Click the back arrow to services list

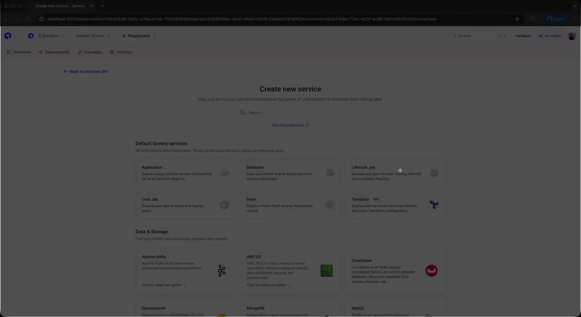pyautogui.click(x=65, y=72)
